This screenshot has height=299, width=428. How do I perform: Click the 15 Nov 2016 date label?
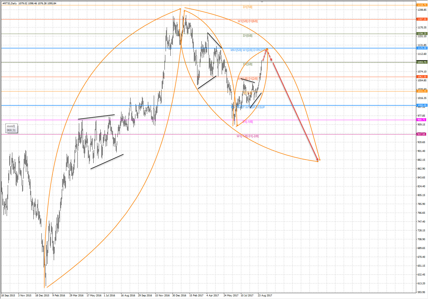[x=162, y=296]
